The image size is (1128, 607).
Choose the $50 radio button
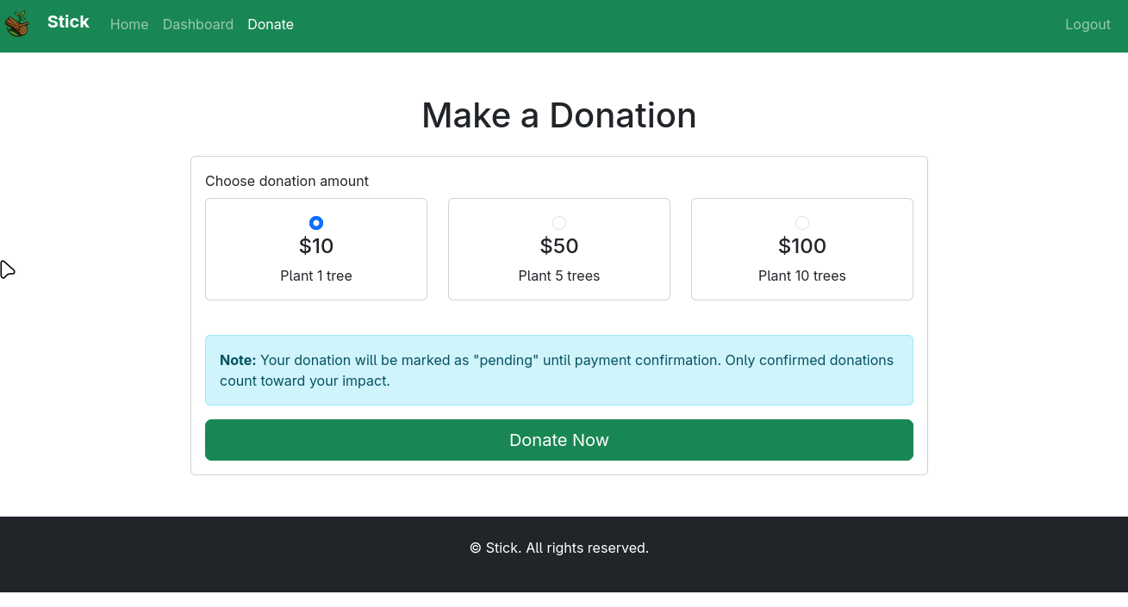tap(559, 223)
